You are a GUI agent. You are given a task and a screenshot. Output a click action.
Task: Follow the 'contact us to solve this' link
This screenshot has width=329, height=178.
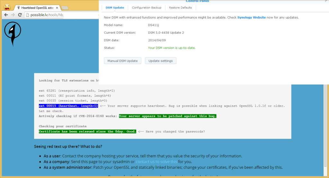(156, 162)
